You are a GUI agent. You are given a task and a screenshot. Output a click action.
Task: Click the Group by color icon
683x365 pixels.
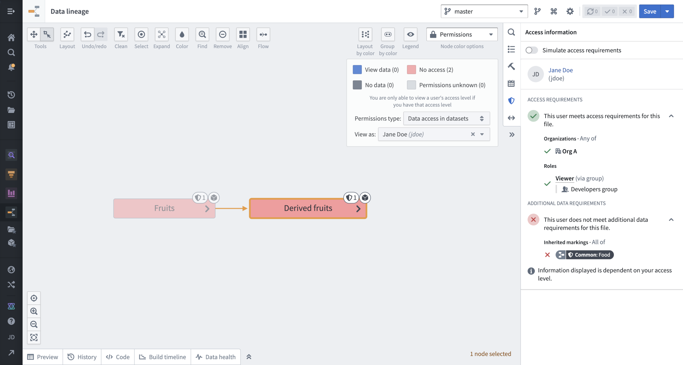click(x=388, y=34)
